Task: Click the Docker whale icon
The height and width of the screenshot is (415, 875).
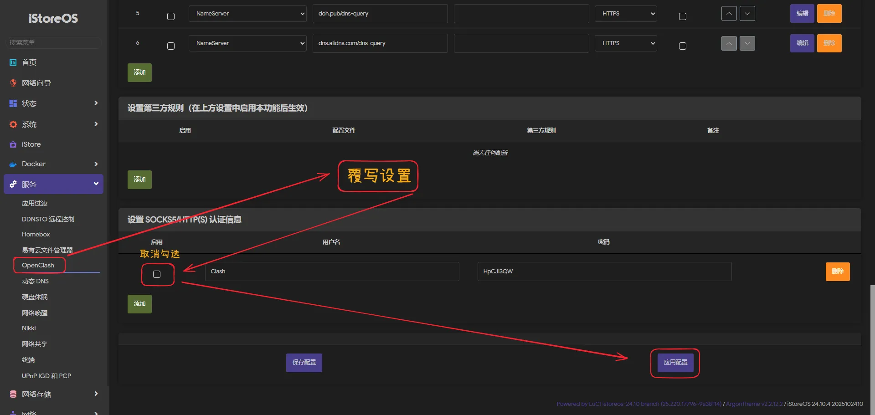Action: 13,164
